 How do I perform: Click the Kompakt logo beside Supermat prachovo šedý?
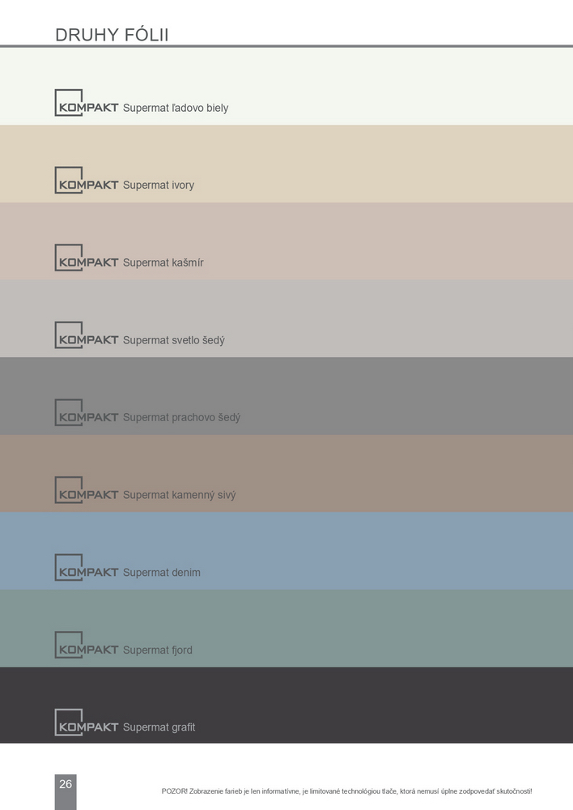(87, 413)
